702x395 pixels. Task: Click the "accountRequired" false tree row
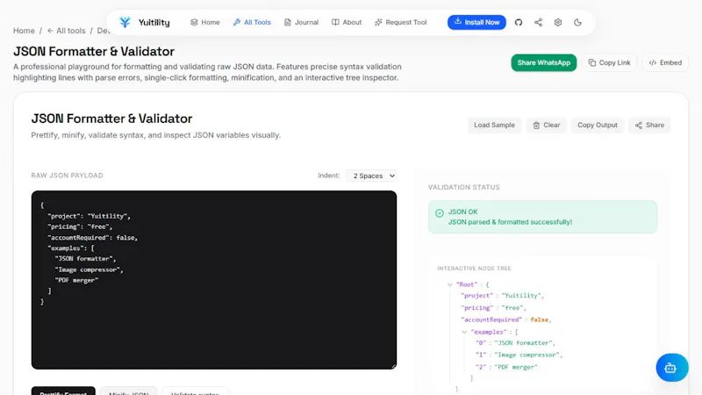point(506,320)
